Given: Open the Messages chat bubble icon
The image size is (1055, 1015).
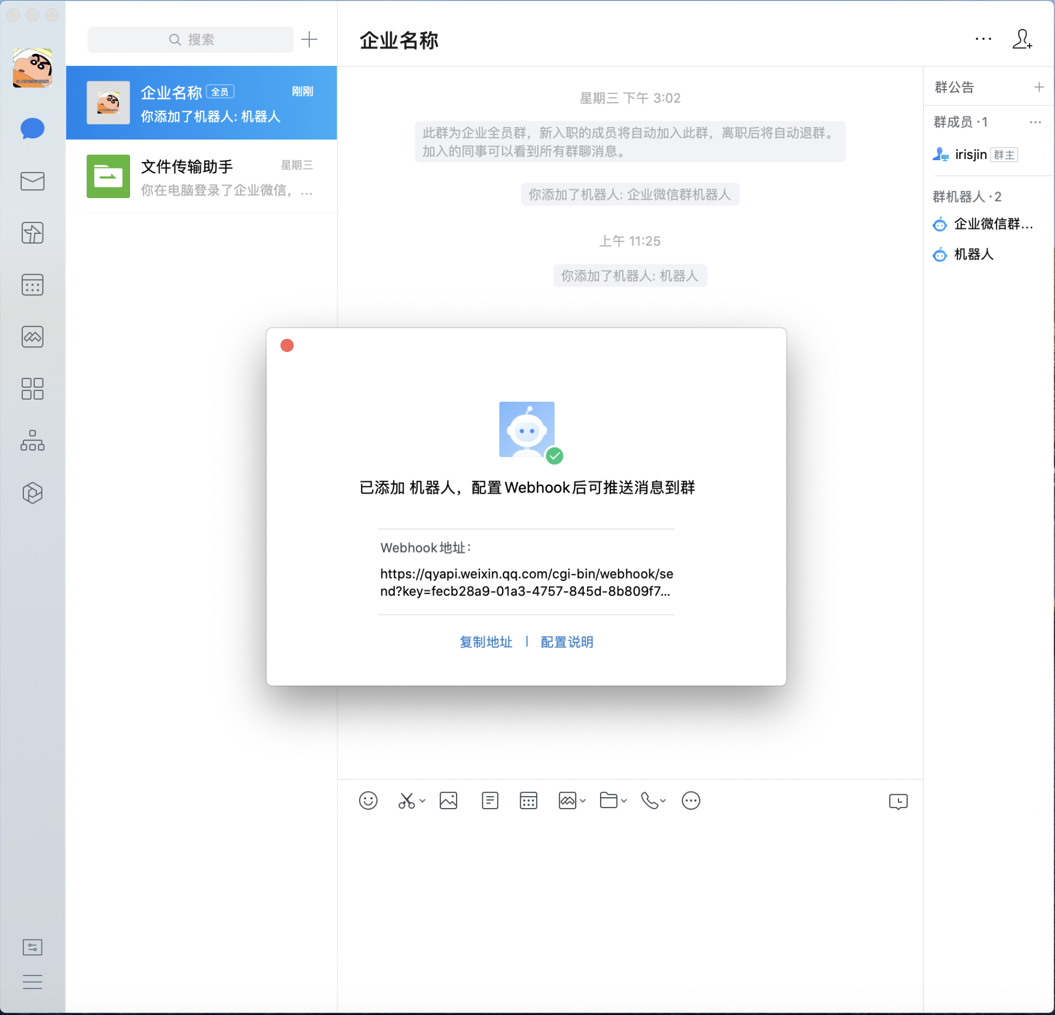Looking at the screenshot, I should (32, 129).
